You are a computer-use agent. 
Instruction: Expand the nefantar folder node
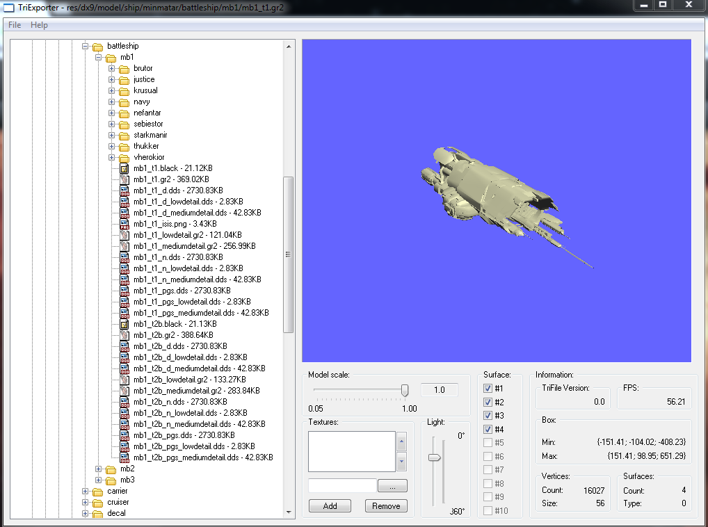111,113
